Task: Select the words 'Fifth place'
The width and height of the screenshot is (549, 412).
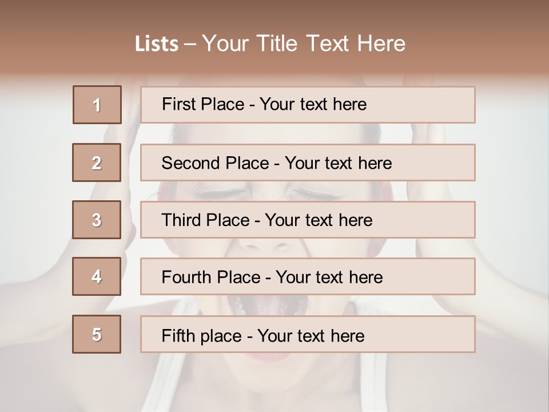Action: pyautogui.click(x=202, y=335)
